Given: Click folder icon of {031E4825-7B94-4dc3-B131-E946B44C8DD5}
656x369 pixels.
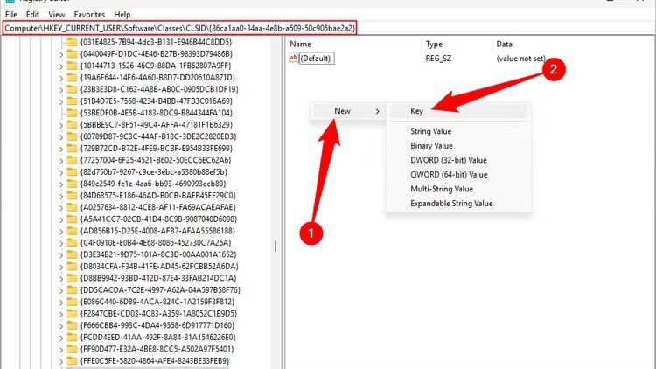Looking at the screenshot, I should [72, 42].
